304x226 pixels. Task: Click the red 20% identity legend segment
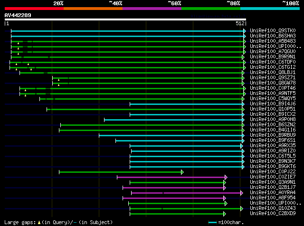click(x=34, y=9)
